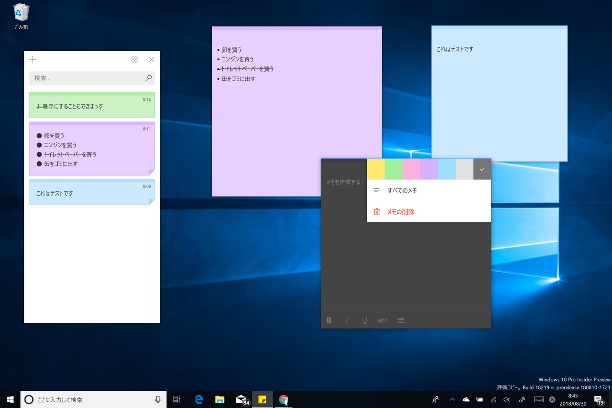Toggle strikethrough formatting in the note toolbar
This screenshot has width=612, height=408.
[x=382, y=320]
